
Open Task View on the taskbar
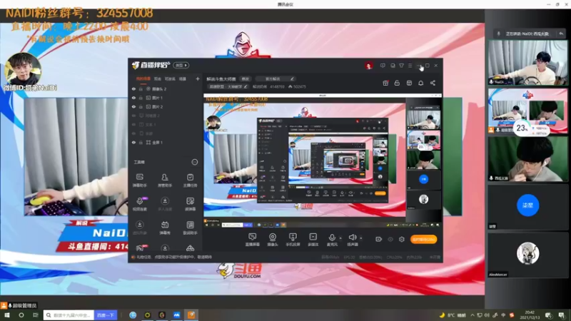pos(35,315)
